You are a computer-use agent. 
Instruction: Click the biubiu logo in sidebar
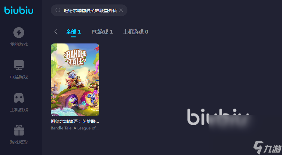point(19,10)
